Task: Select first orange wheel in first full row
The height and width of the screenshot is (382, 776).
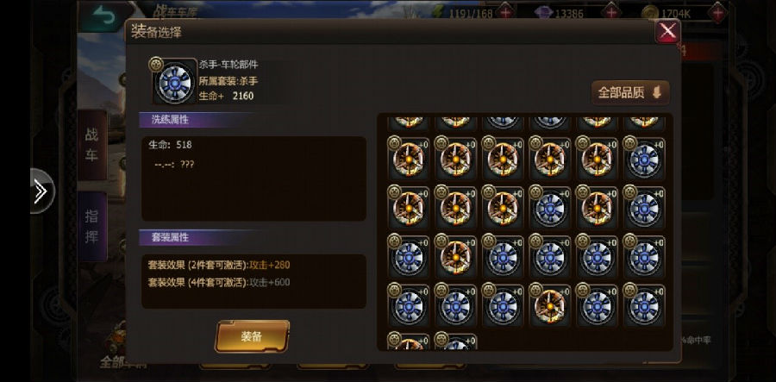Action: click(409, 159)
